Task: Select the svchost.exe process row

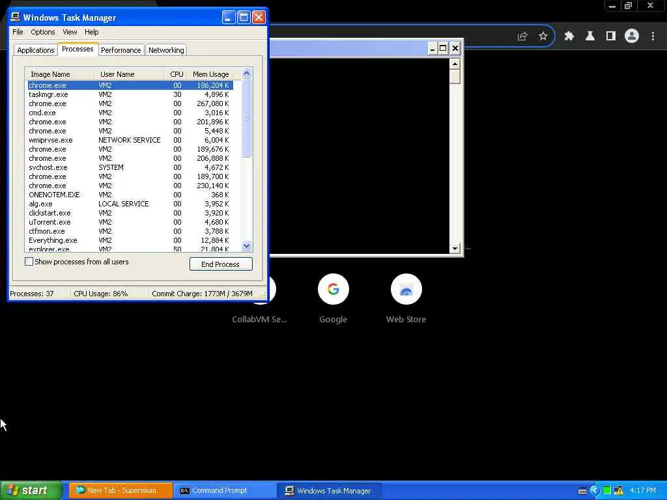Action: (130, 167)
